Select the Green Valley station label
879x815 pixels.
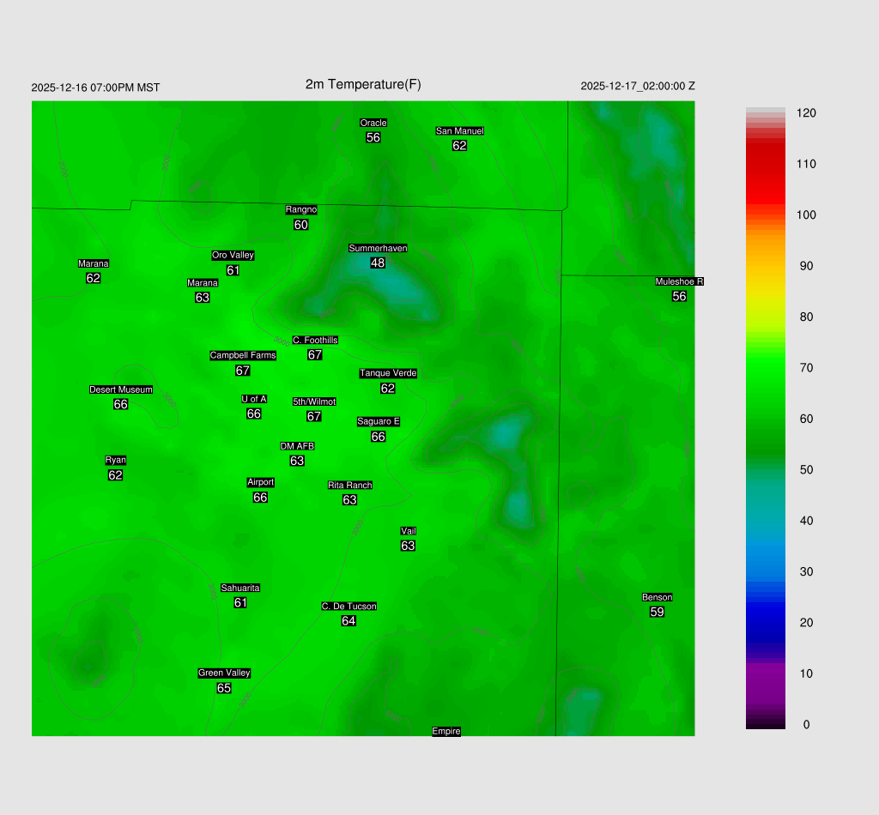(x=224, y=673)
